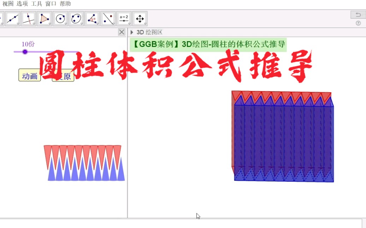
Task: Select the Circle with Center tool
Action: click(60, 18)
